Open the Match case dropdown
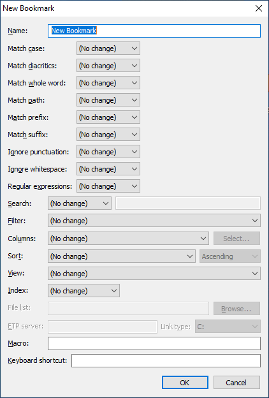Viewport: 269px width, 398px height. [108, 48]
